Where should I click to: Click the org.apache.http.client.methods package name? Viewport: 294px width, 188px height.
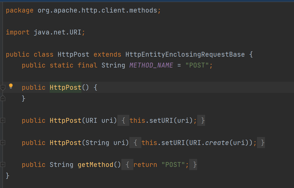point(97,11)
